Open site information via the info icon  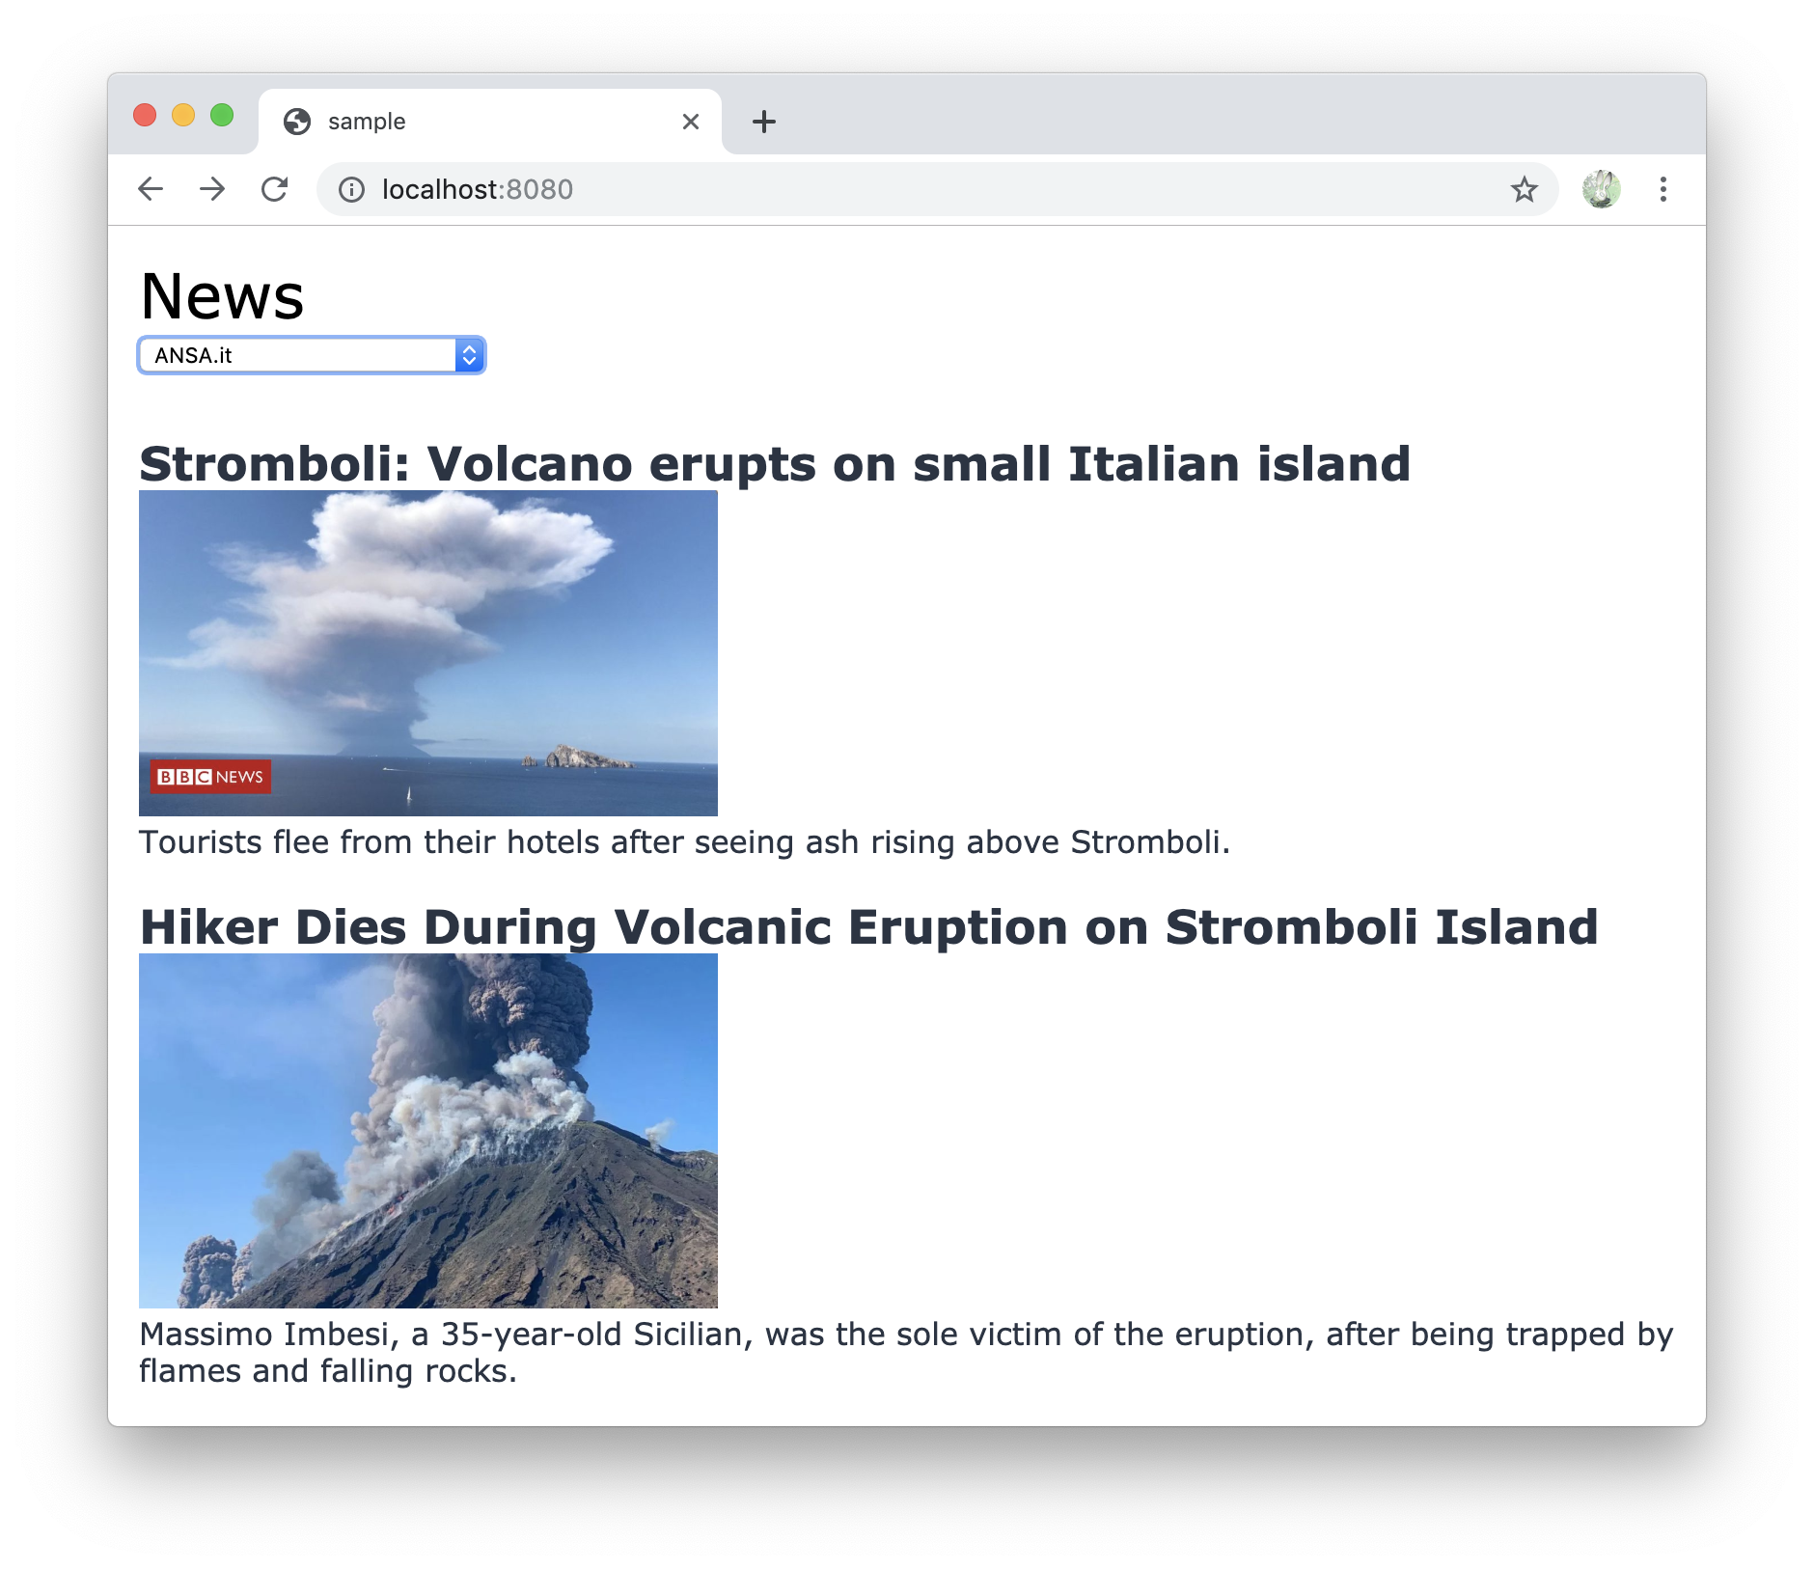click(x=351, y=189)
